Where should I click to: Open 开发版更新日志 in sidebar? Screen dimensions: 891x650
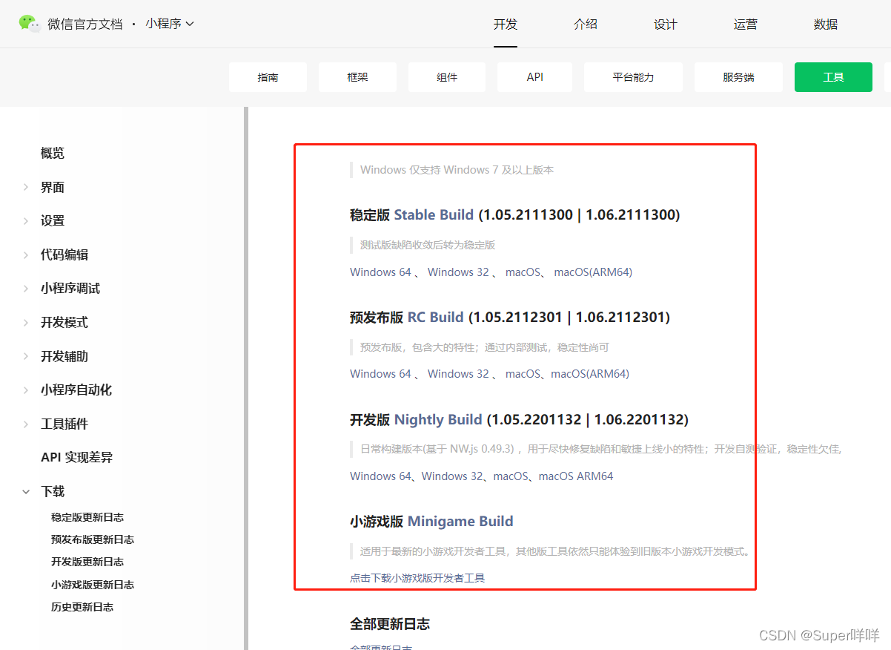(87, 562)
